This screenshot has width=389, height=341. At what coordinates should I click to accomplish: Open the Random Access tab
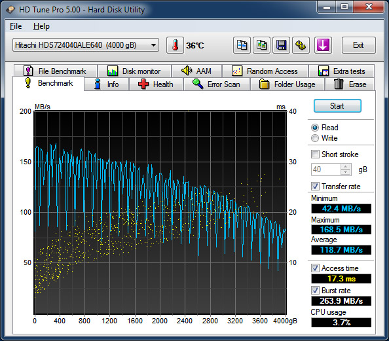pos(265,71)
